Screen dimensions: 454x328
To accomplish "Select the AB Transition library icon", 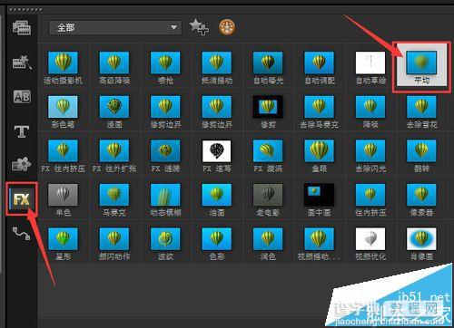I will [x=22, y=97].
